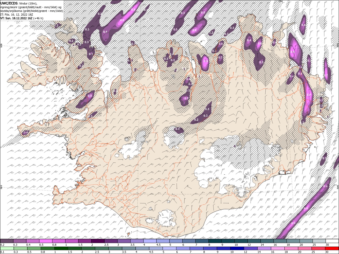Click the 'UWC/ECDS: Vindur (10m),' title line

(19, 3)
